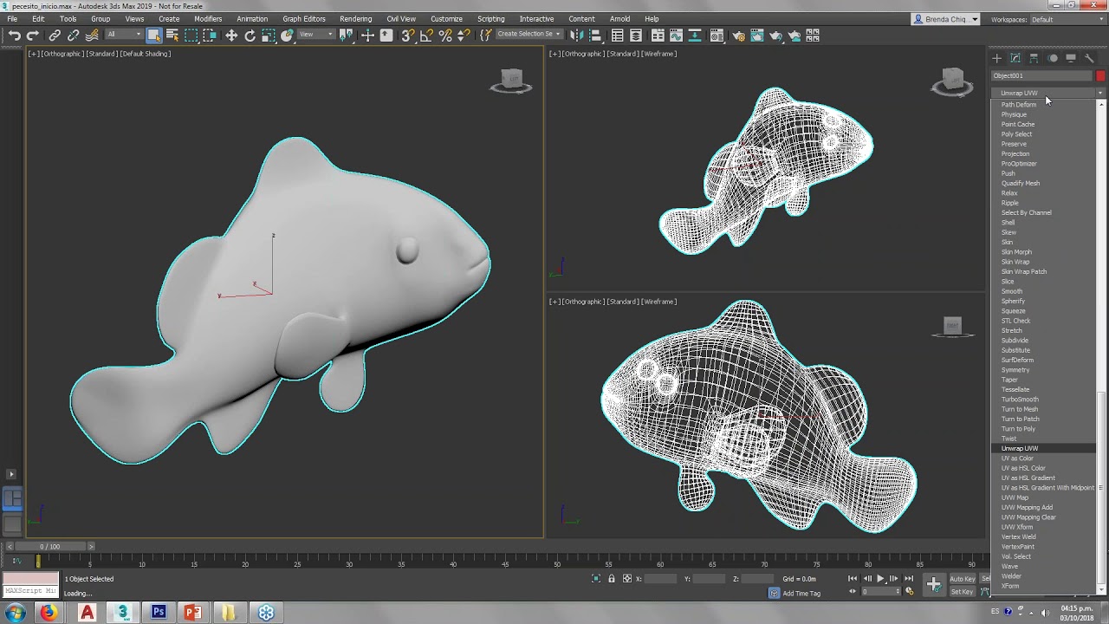Viewport: 1109px width, 624px height.
Task: Open Rendered Frame Window icon
Action: [x=756, y=36]
